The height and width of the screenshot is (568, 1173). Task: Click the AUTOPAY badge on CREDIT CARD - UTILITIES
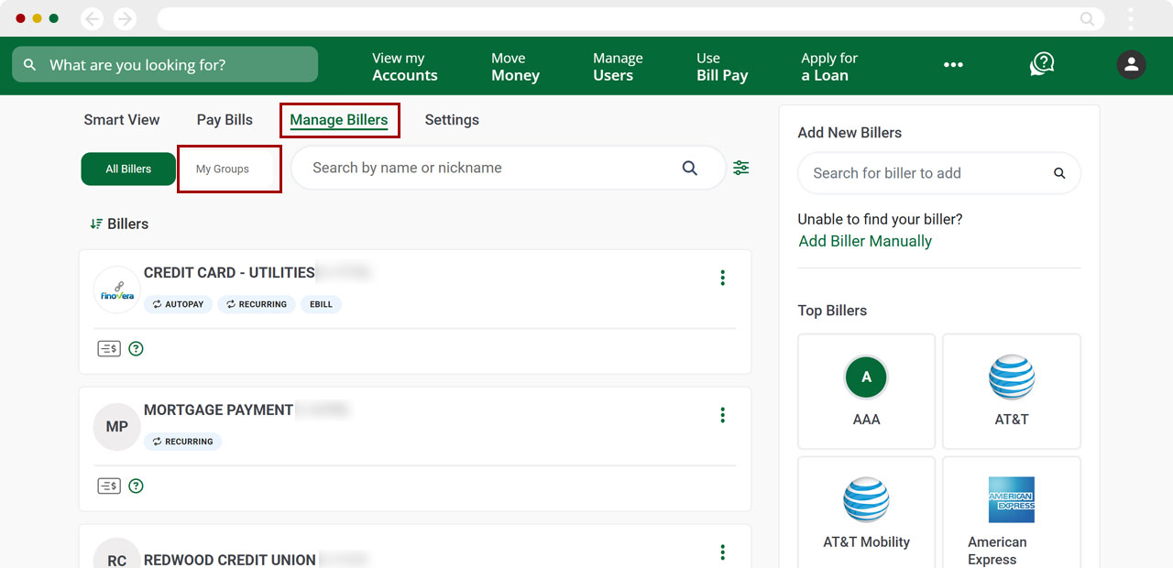(178, 303)
